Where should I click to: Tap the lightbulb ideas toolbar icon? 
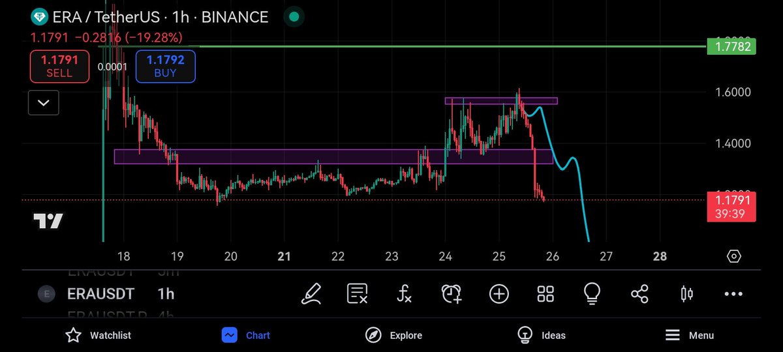pyautogui.click(x=592, y=294)
